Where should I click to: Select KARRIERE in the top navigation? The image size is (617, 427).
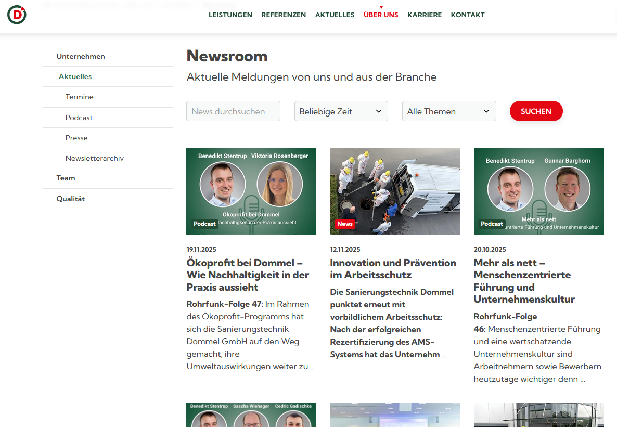click(425, 15)
